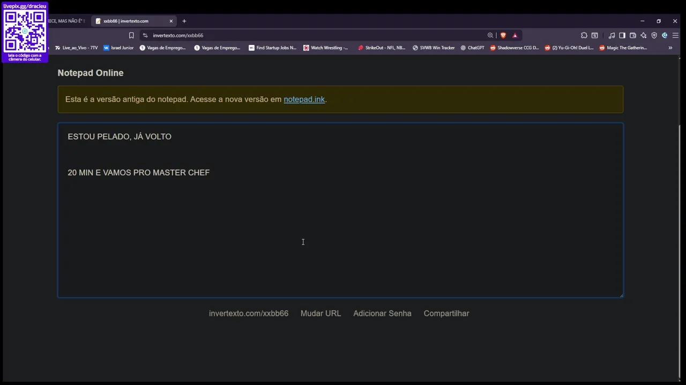Click the screenshot capture toolbar icon
686x385 pixels.
pos(594,35)
